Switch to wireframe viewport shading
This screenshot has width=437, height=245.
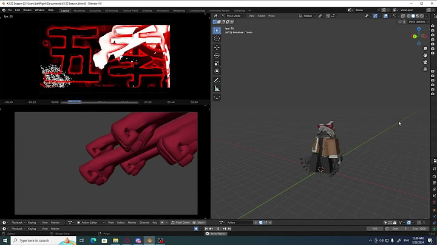coord(409,16)
